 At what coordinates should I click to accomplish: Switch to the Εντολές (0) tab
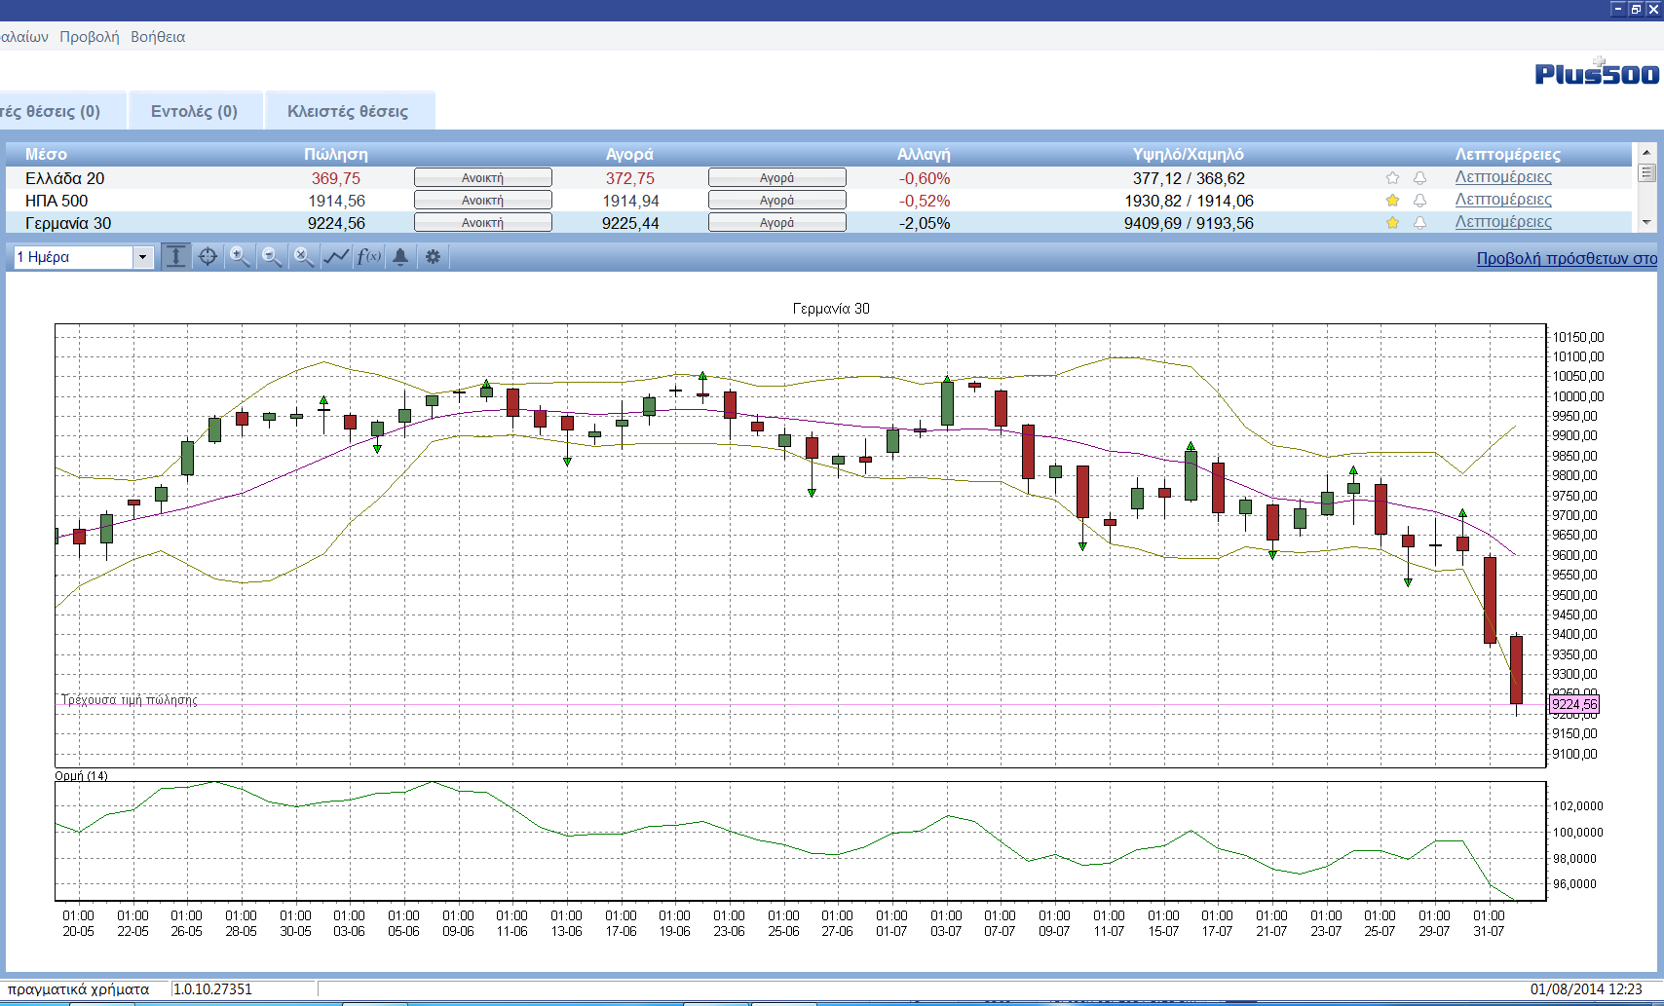point(194,111)
